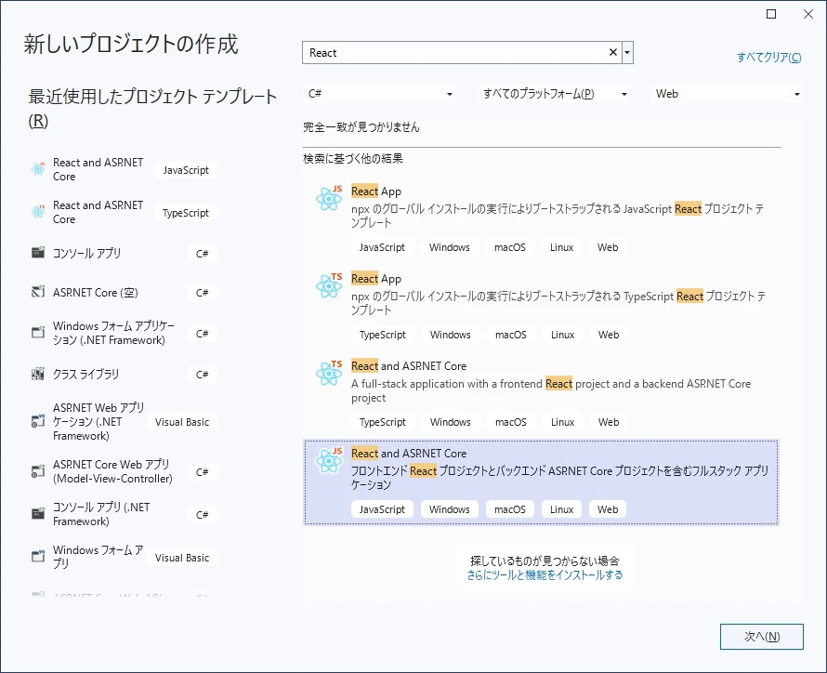Image resolution: width=827 pixels, height=673 pixels.
Task: Click the クラス ライブラリ template icon
Action: pyautogui.click(x=38, y=374)
